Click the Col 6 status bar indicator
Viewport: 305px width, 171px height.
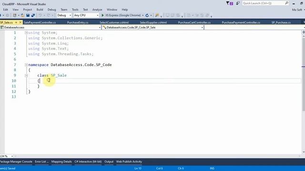(159, 168)
